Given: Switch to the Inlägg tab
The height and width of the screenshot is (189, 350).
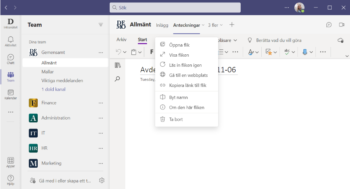Looking at the screenshot, I should click(x=162, y=25).
